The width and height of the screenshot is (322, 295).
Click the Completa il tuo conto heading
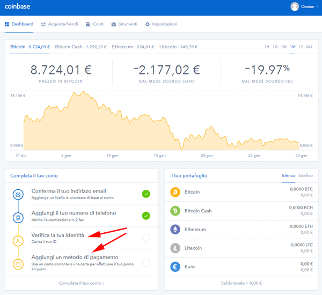(34, 176)
